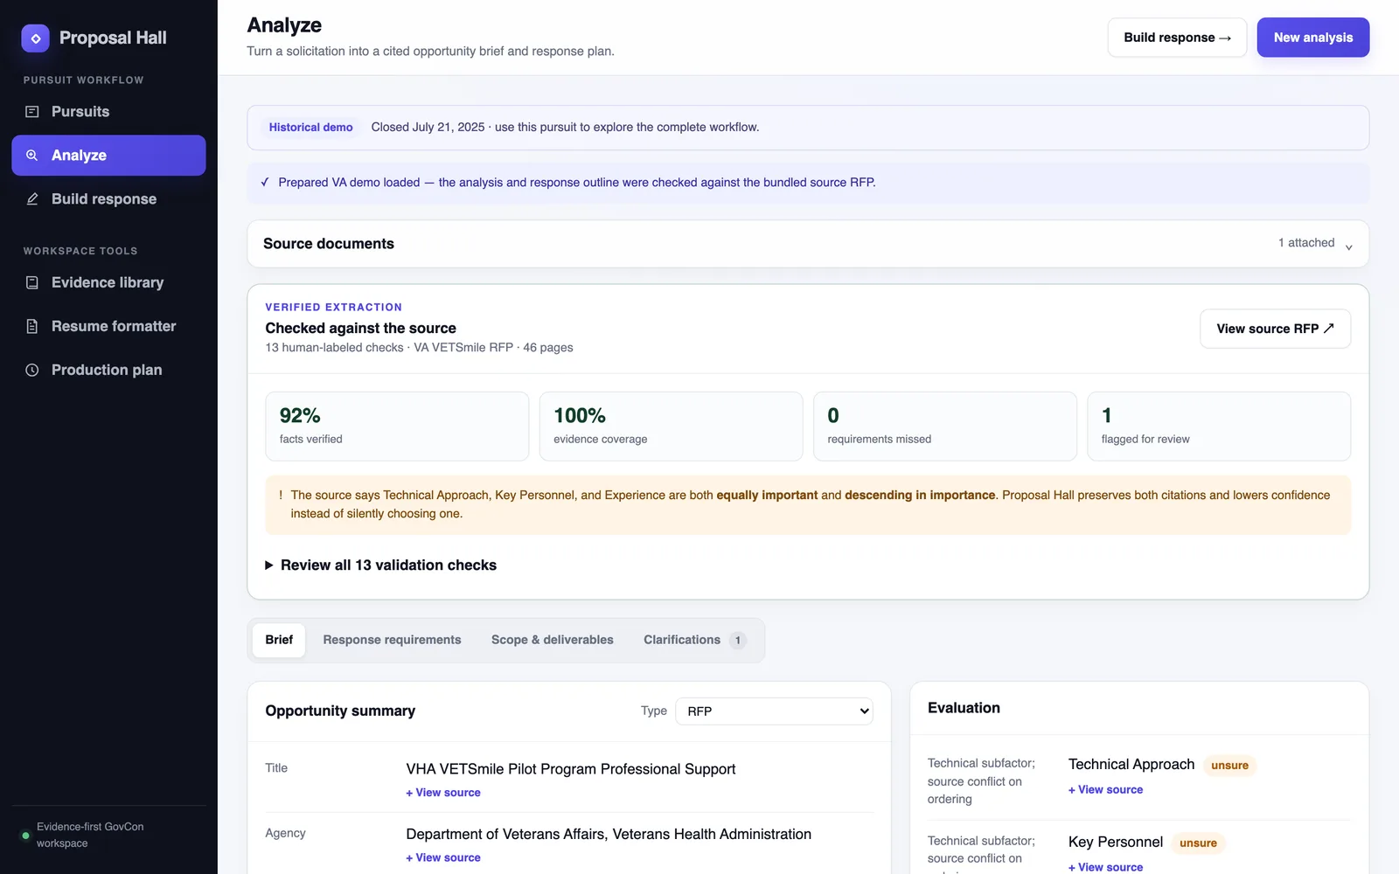Click the 100% evidence coverage card
Viewport: 1399px width, 874px height.
click(671, 427)
